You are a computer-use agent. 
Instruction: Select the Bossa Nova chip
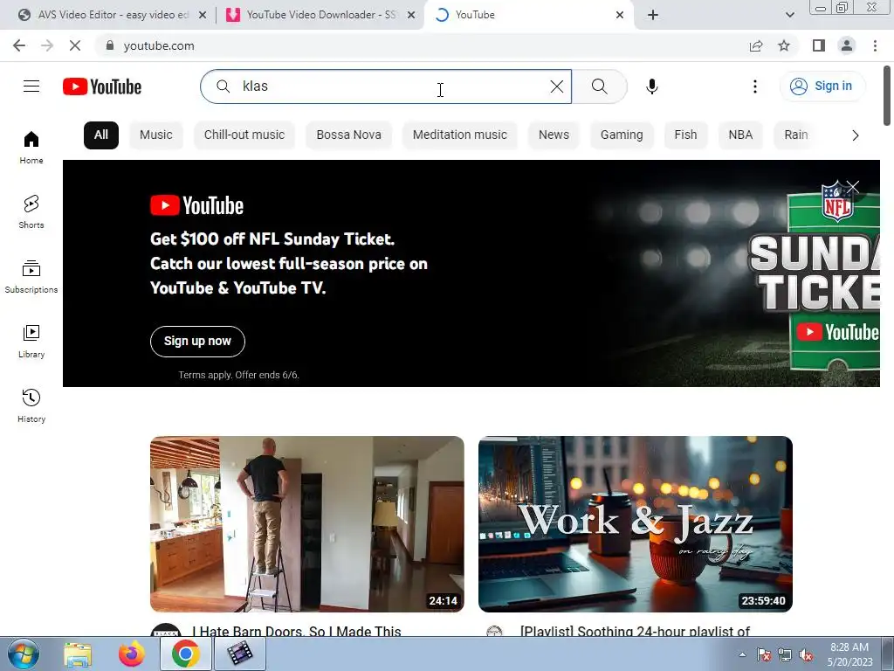349,135
